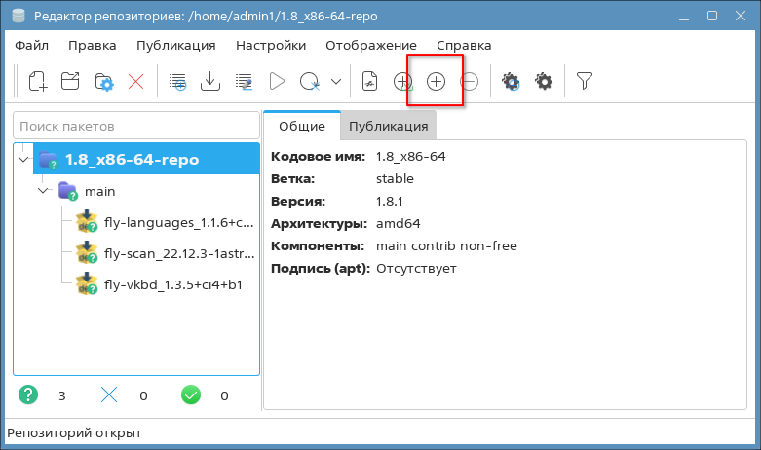Toggle the green checkmark status filter

[x=191, y=395]
